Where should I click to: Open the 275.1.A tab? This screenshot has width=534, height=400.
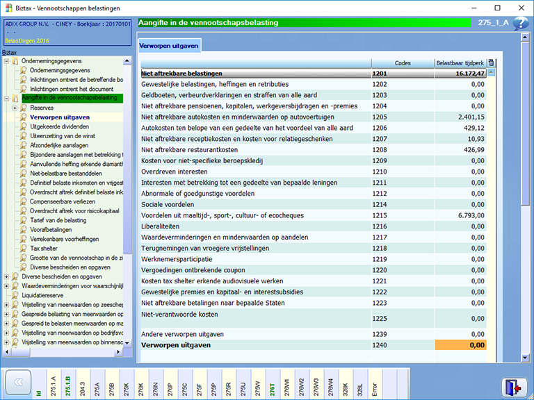53,384
